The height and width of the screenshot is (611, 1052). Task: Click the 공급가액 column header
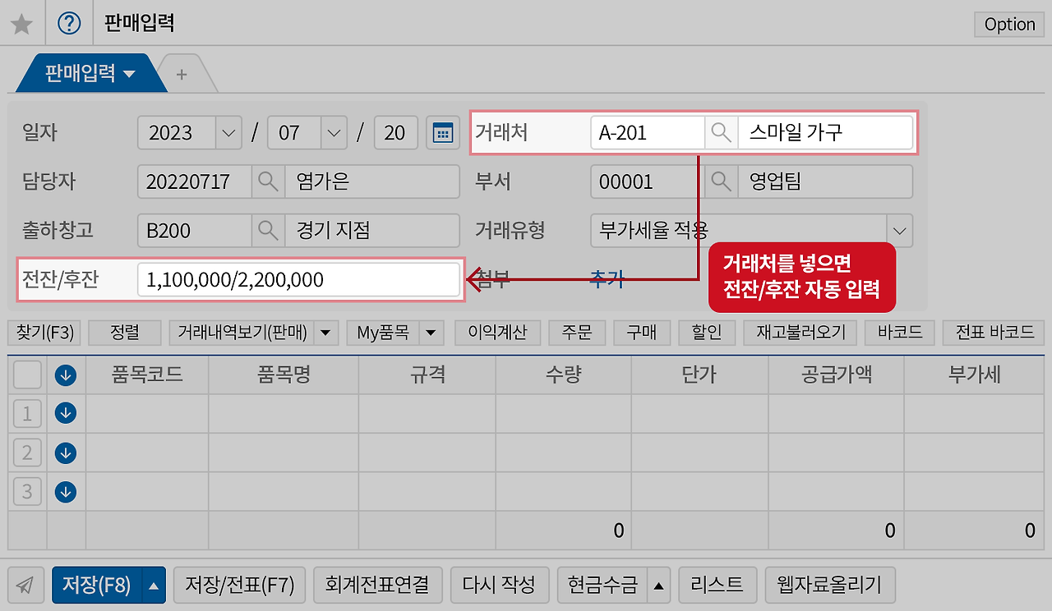[836, 375]
